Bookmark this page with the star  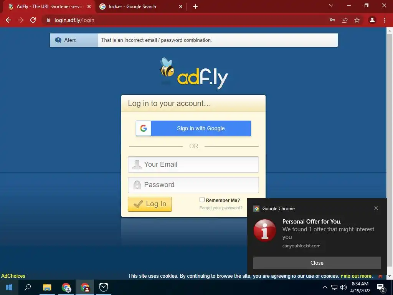(x=357, y=20)
